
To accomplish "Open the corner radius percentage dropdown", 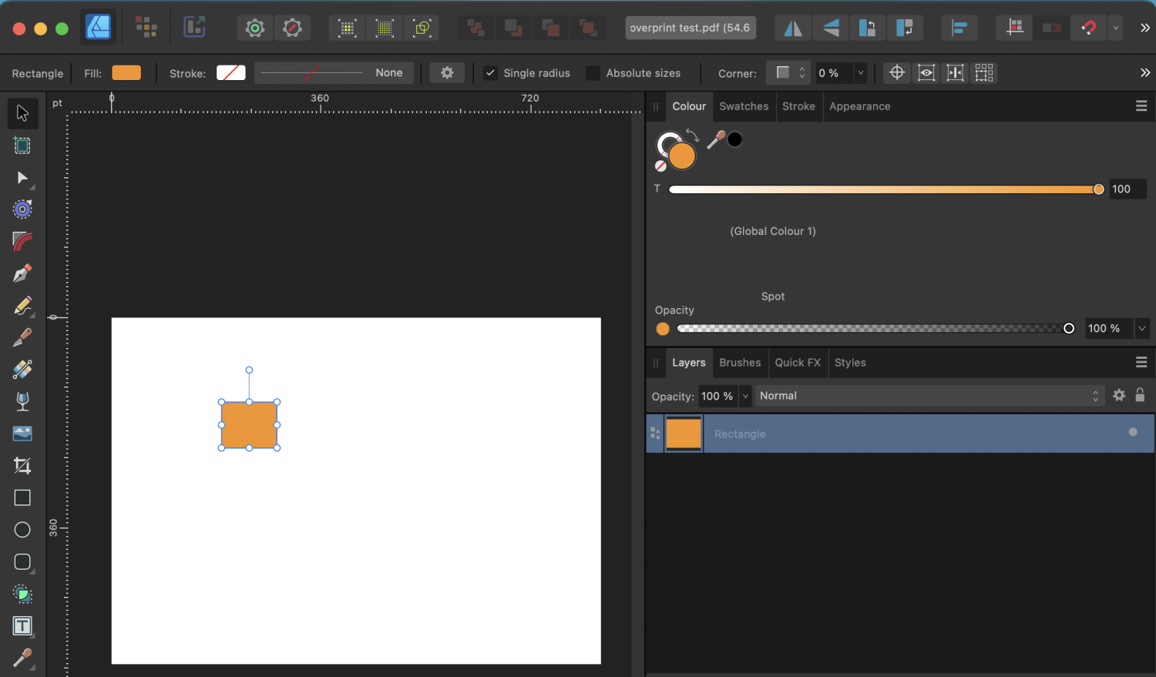I will click(860, 73).
